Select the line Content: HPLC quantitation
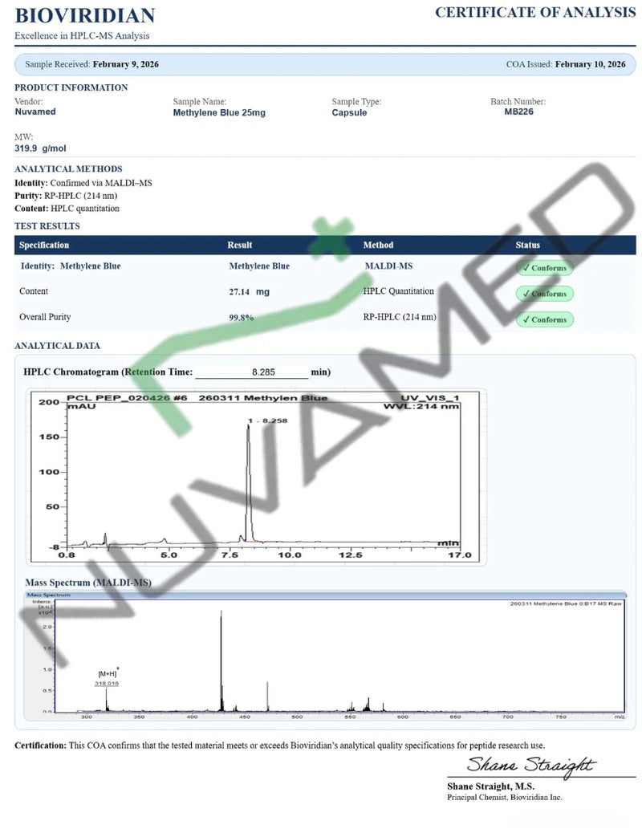This screenshot has height=837, width=642. click(x=67, y=209)
